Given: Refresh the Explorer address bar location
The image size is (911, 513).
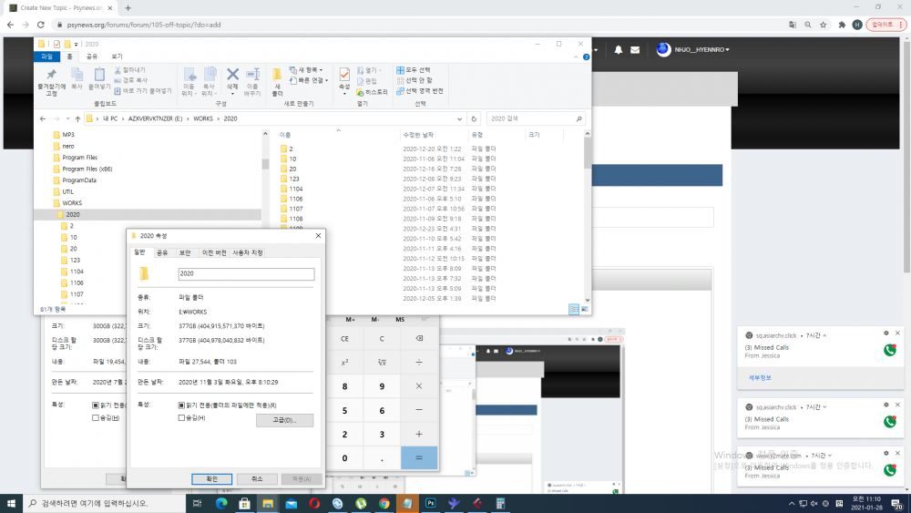Looking at the screenshot, I should [474, 118].
